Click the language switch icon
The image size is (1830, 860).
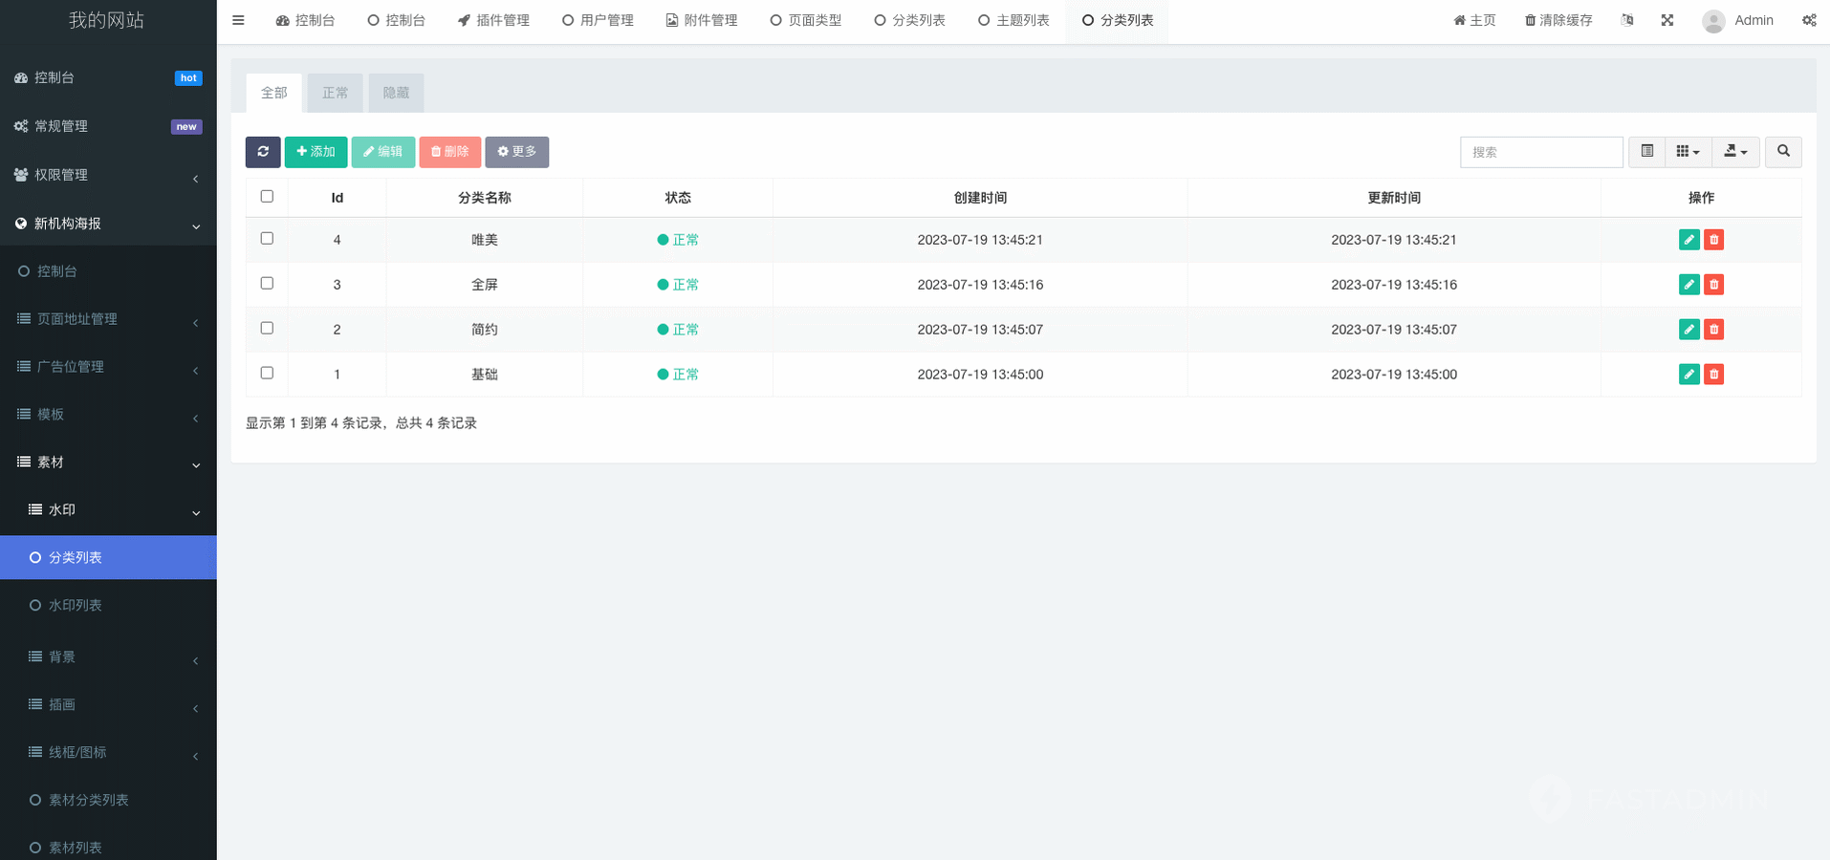[1627, 20]
